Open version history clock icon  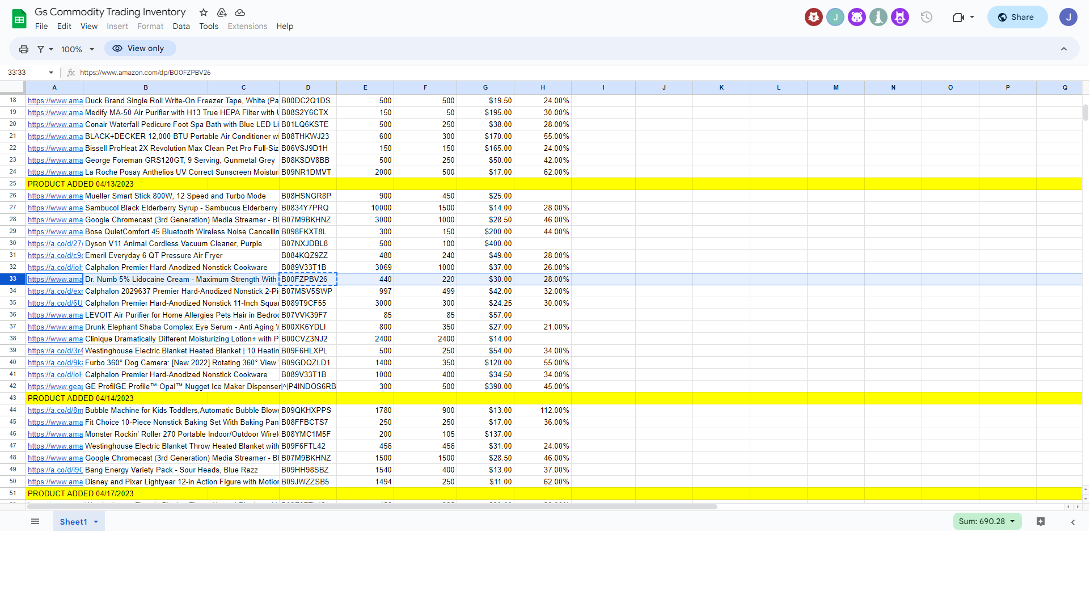pyautogui.click(x=927, y=17)
